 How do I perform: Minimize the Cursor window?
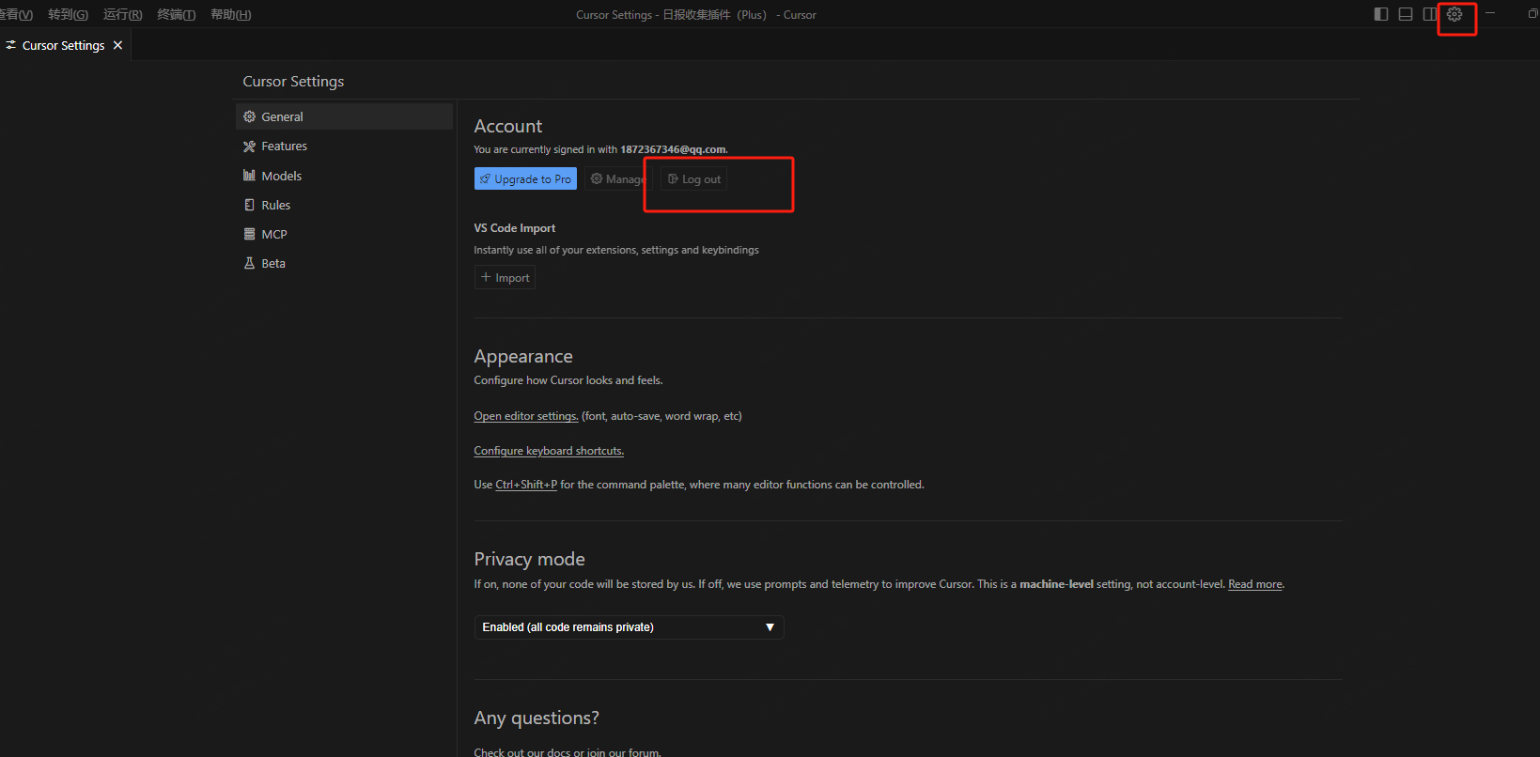click(x=1490, y=14)
